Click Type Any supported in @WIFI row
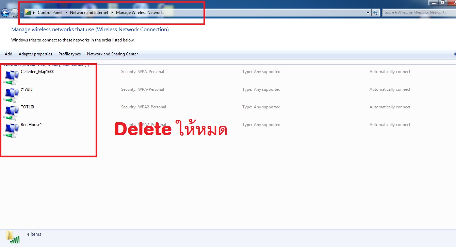Screen dimensions: 456x247 coord(261,89)
